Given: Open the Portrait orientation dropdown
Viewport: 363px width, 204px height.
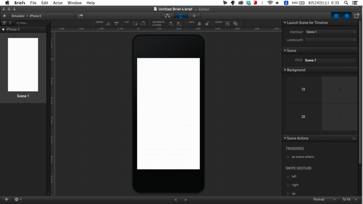Looking at the screenshot, I should coord(324,199).
